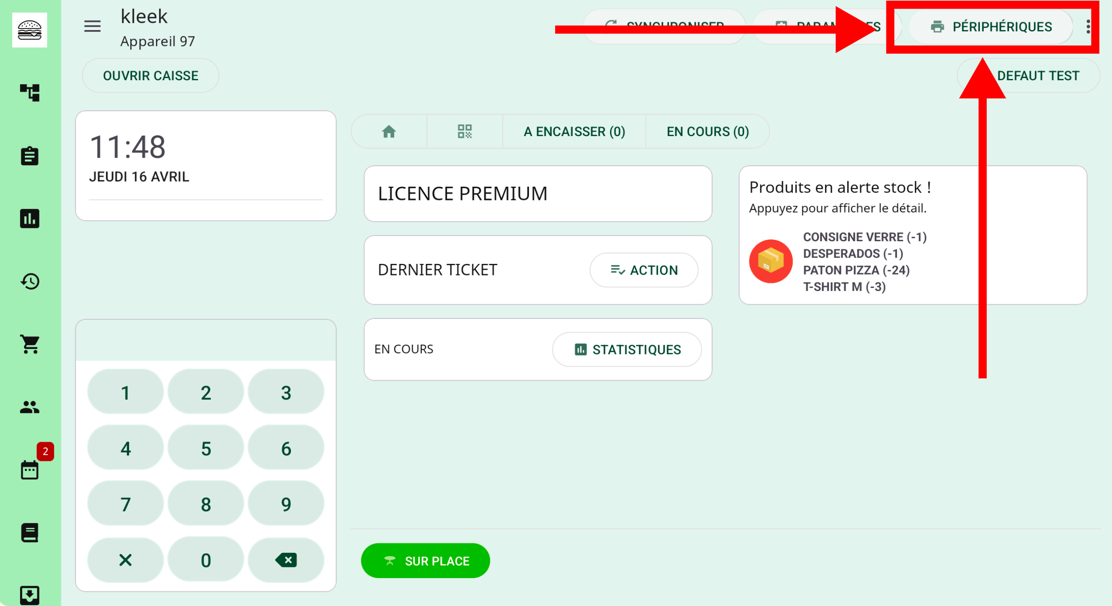The height and width of the screenshot is (606, 1112).
Task: Open the stock alert products card
Action: 913,235
